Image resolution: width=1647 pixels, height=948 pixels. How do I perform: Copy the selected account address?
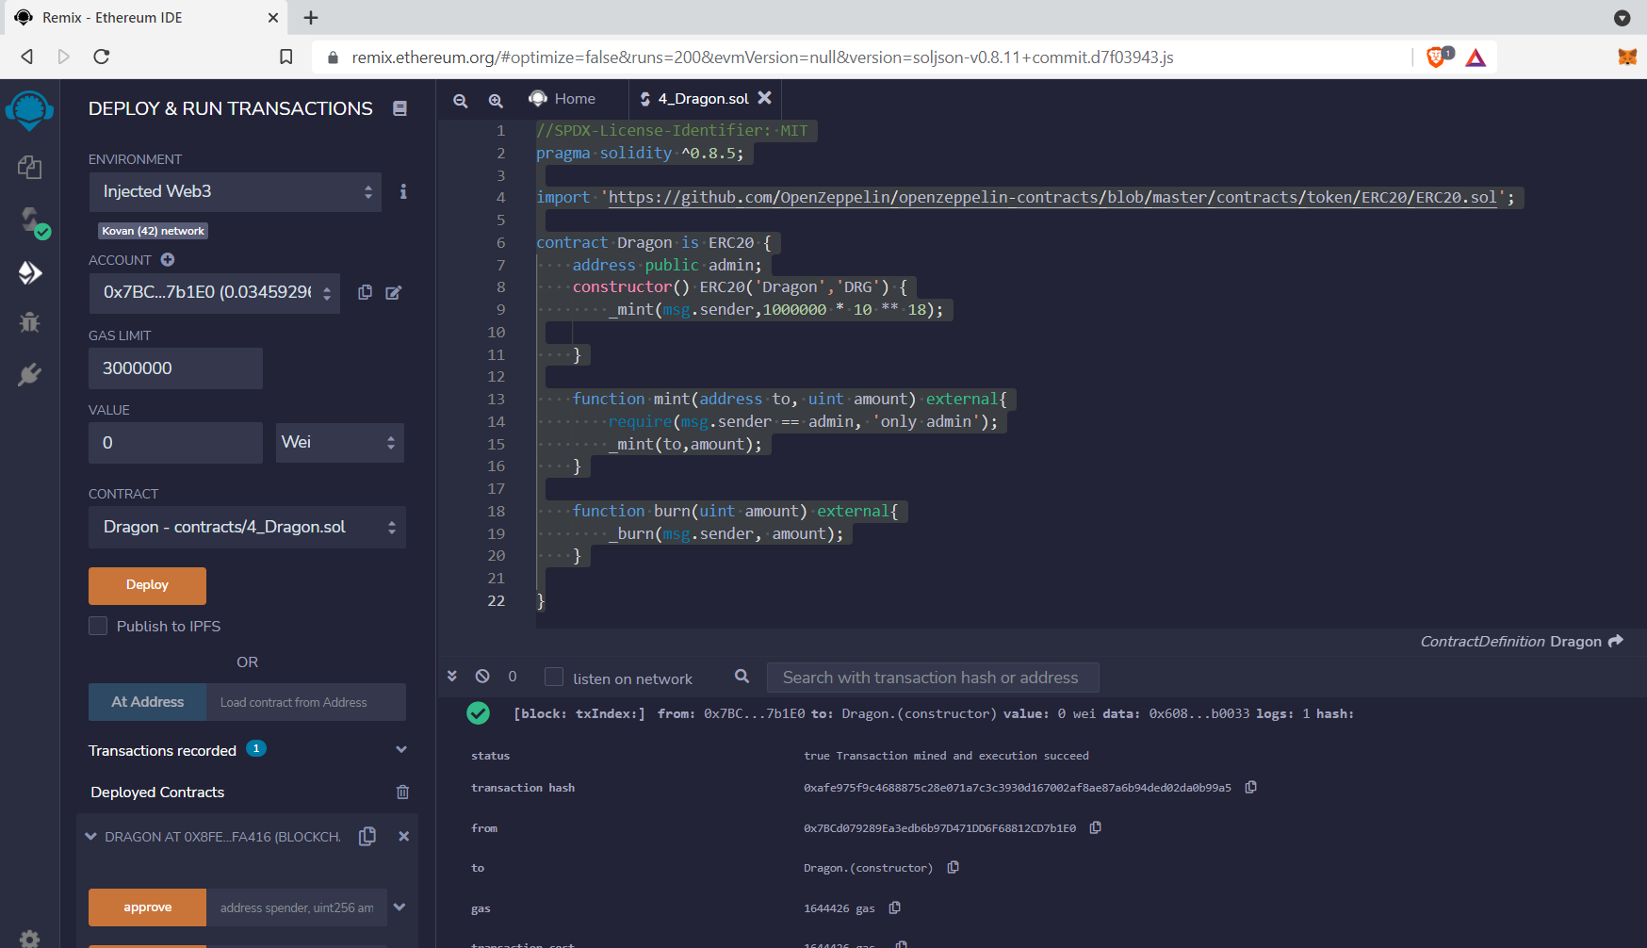(365, 292)
